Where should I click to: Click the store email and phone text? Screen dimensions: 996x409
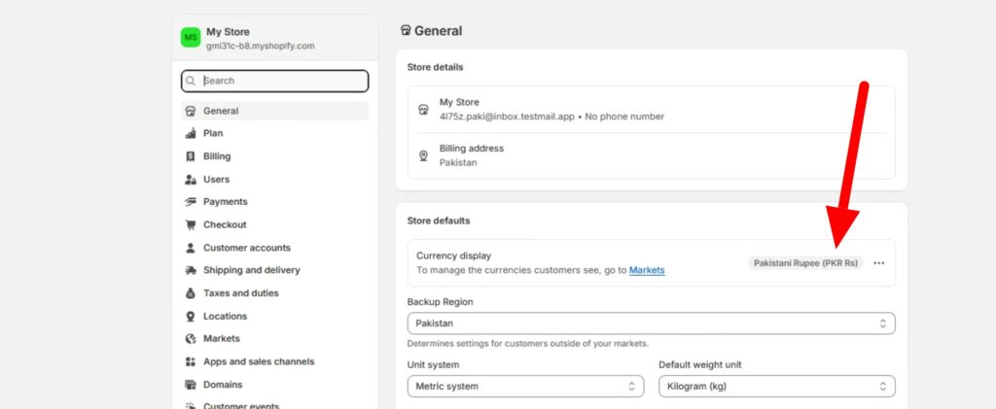point(551,117)
